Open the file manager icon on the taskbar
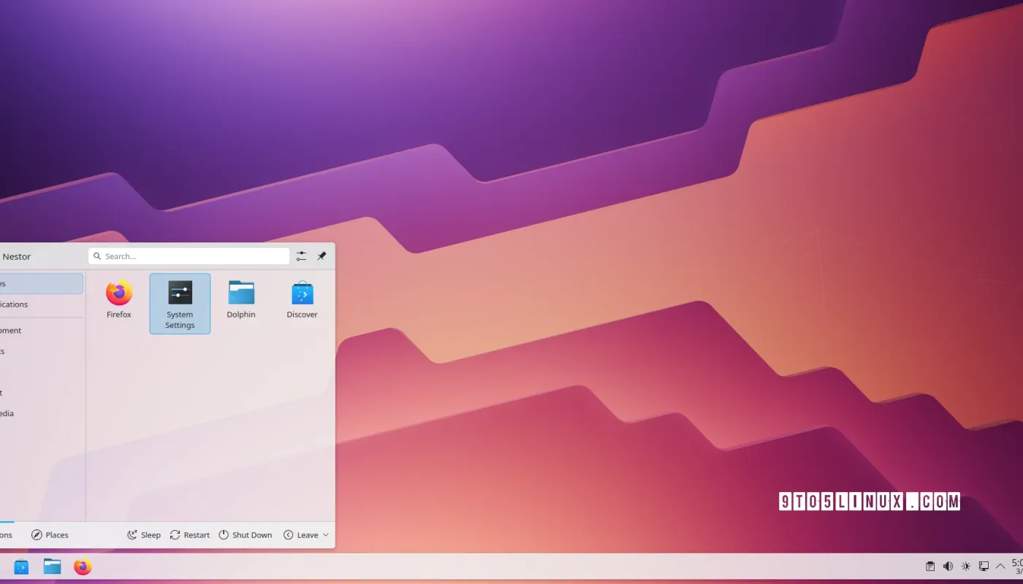Screen dimensions: 1023x584 [x=51, y=566]
